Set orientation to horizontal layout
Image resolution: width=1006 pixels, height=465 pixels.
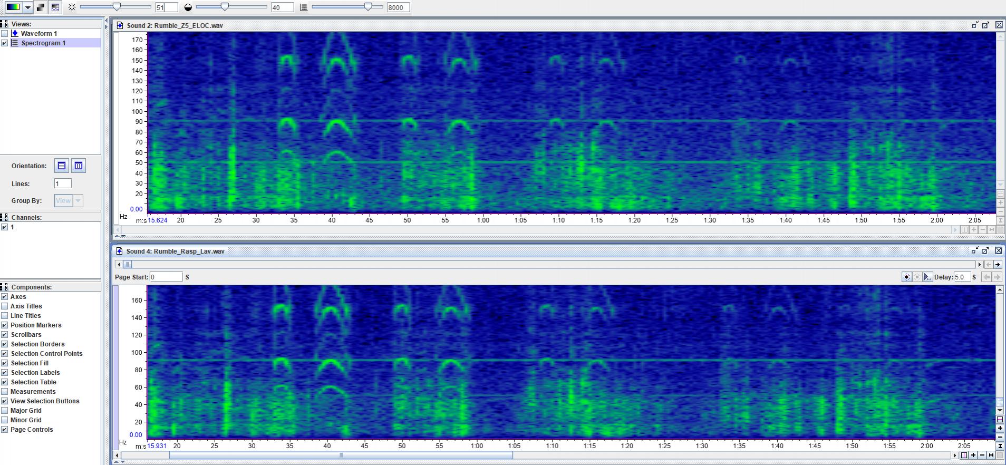[62, 166]
